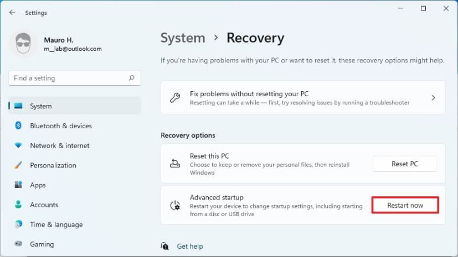Screen dimensions: 458x257
Task: Select Gaming in the sidebar
Action: 42,244
